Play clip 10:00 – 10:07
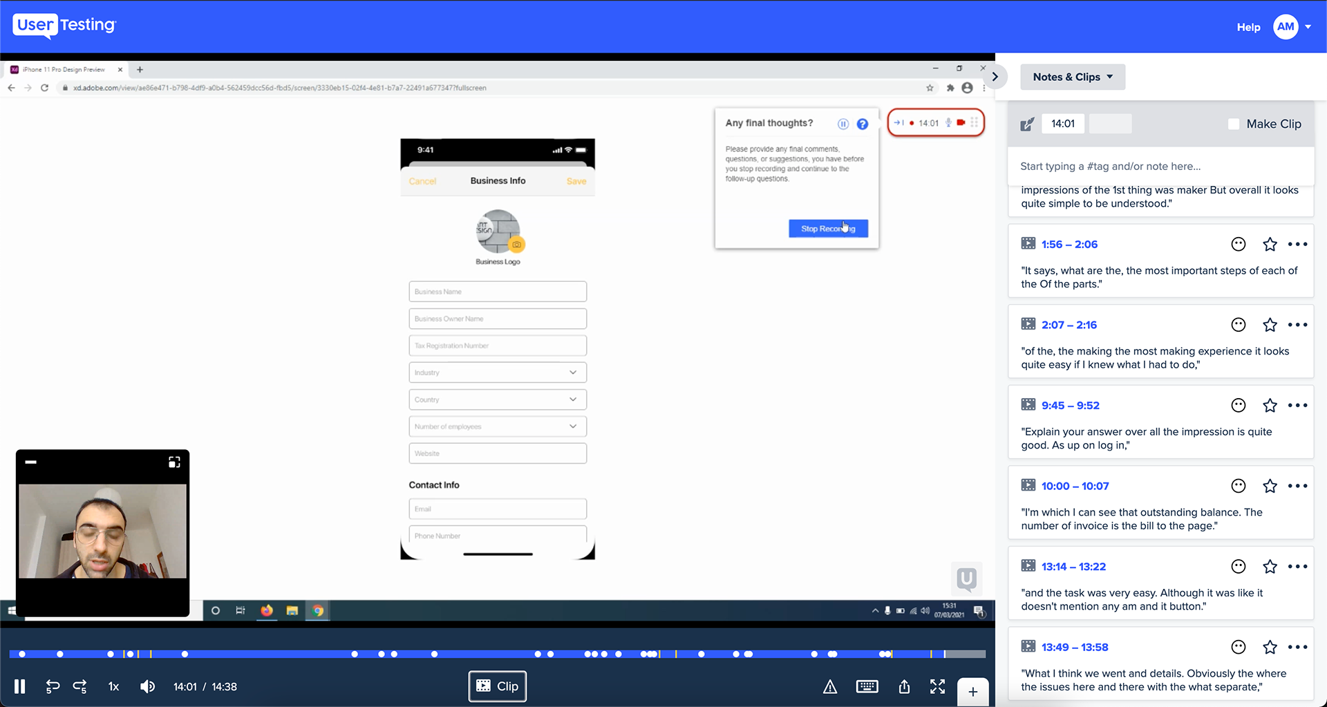Screen dimensions: 1327x707 point(1075,486)
